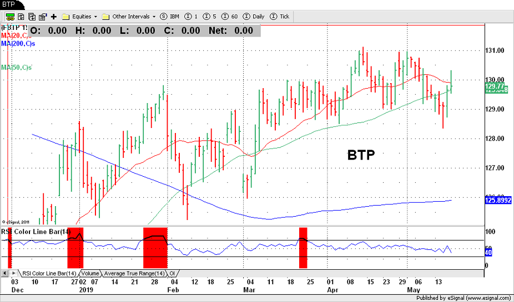Select the RSI Color Line Bar(14) tab

click(49, 274)
